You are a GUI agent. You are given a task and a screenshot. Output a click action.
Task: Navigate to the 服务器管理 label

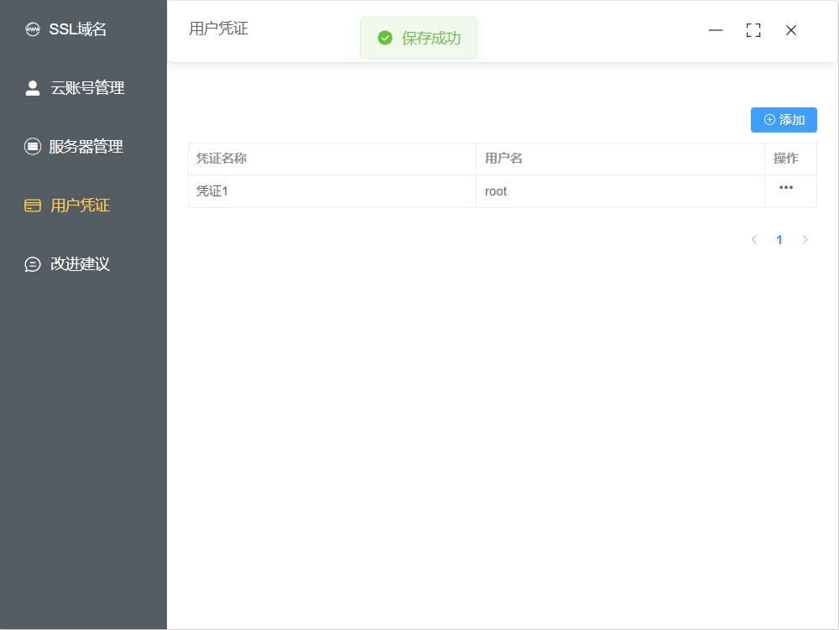pos(86,147)
